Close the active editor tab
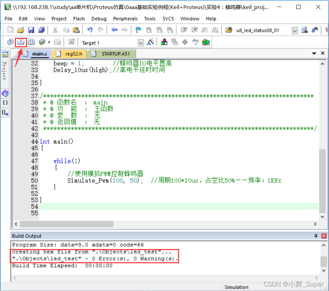This screenshot has width=329, height=291. pyautogui.click(x=323, y=53)
